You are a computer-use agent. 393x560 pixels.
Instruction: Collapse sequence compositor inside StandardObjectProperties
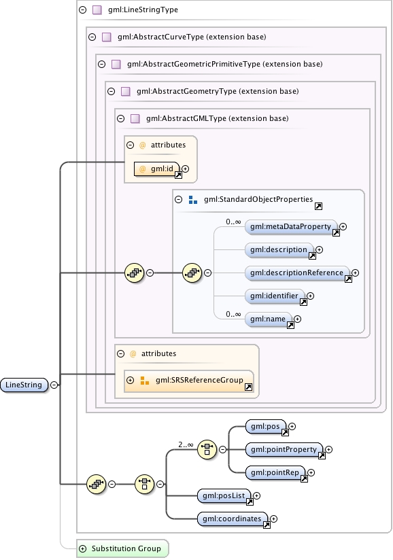207,273
